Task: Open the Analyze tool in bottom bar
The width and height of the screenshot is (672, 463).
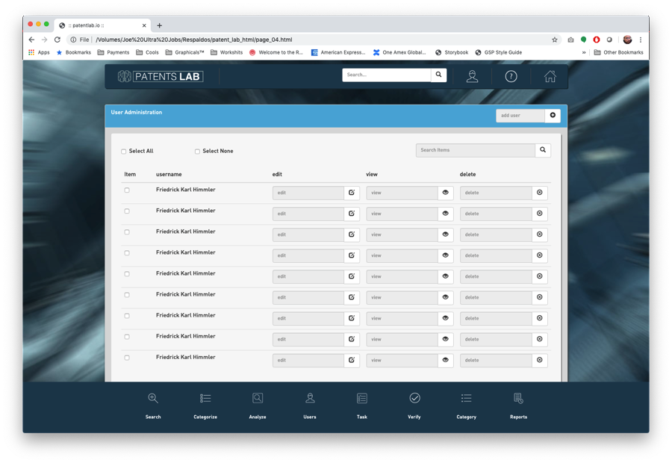Action: pos(258,405)
